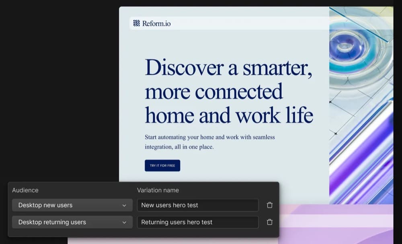
Task: Click the abstract glass hero image
Action: tap(361, 105)
